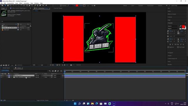
Task: Expand the Audio panel
Action: (x=169, y=11)
